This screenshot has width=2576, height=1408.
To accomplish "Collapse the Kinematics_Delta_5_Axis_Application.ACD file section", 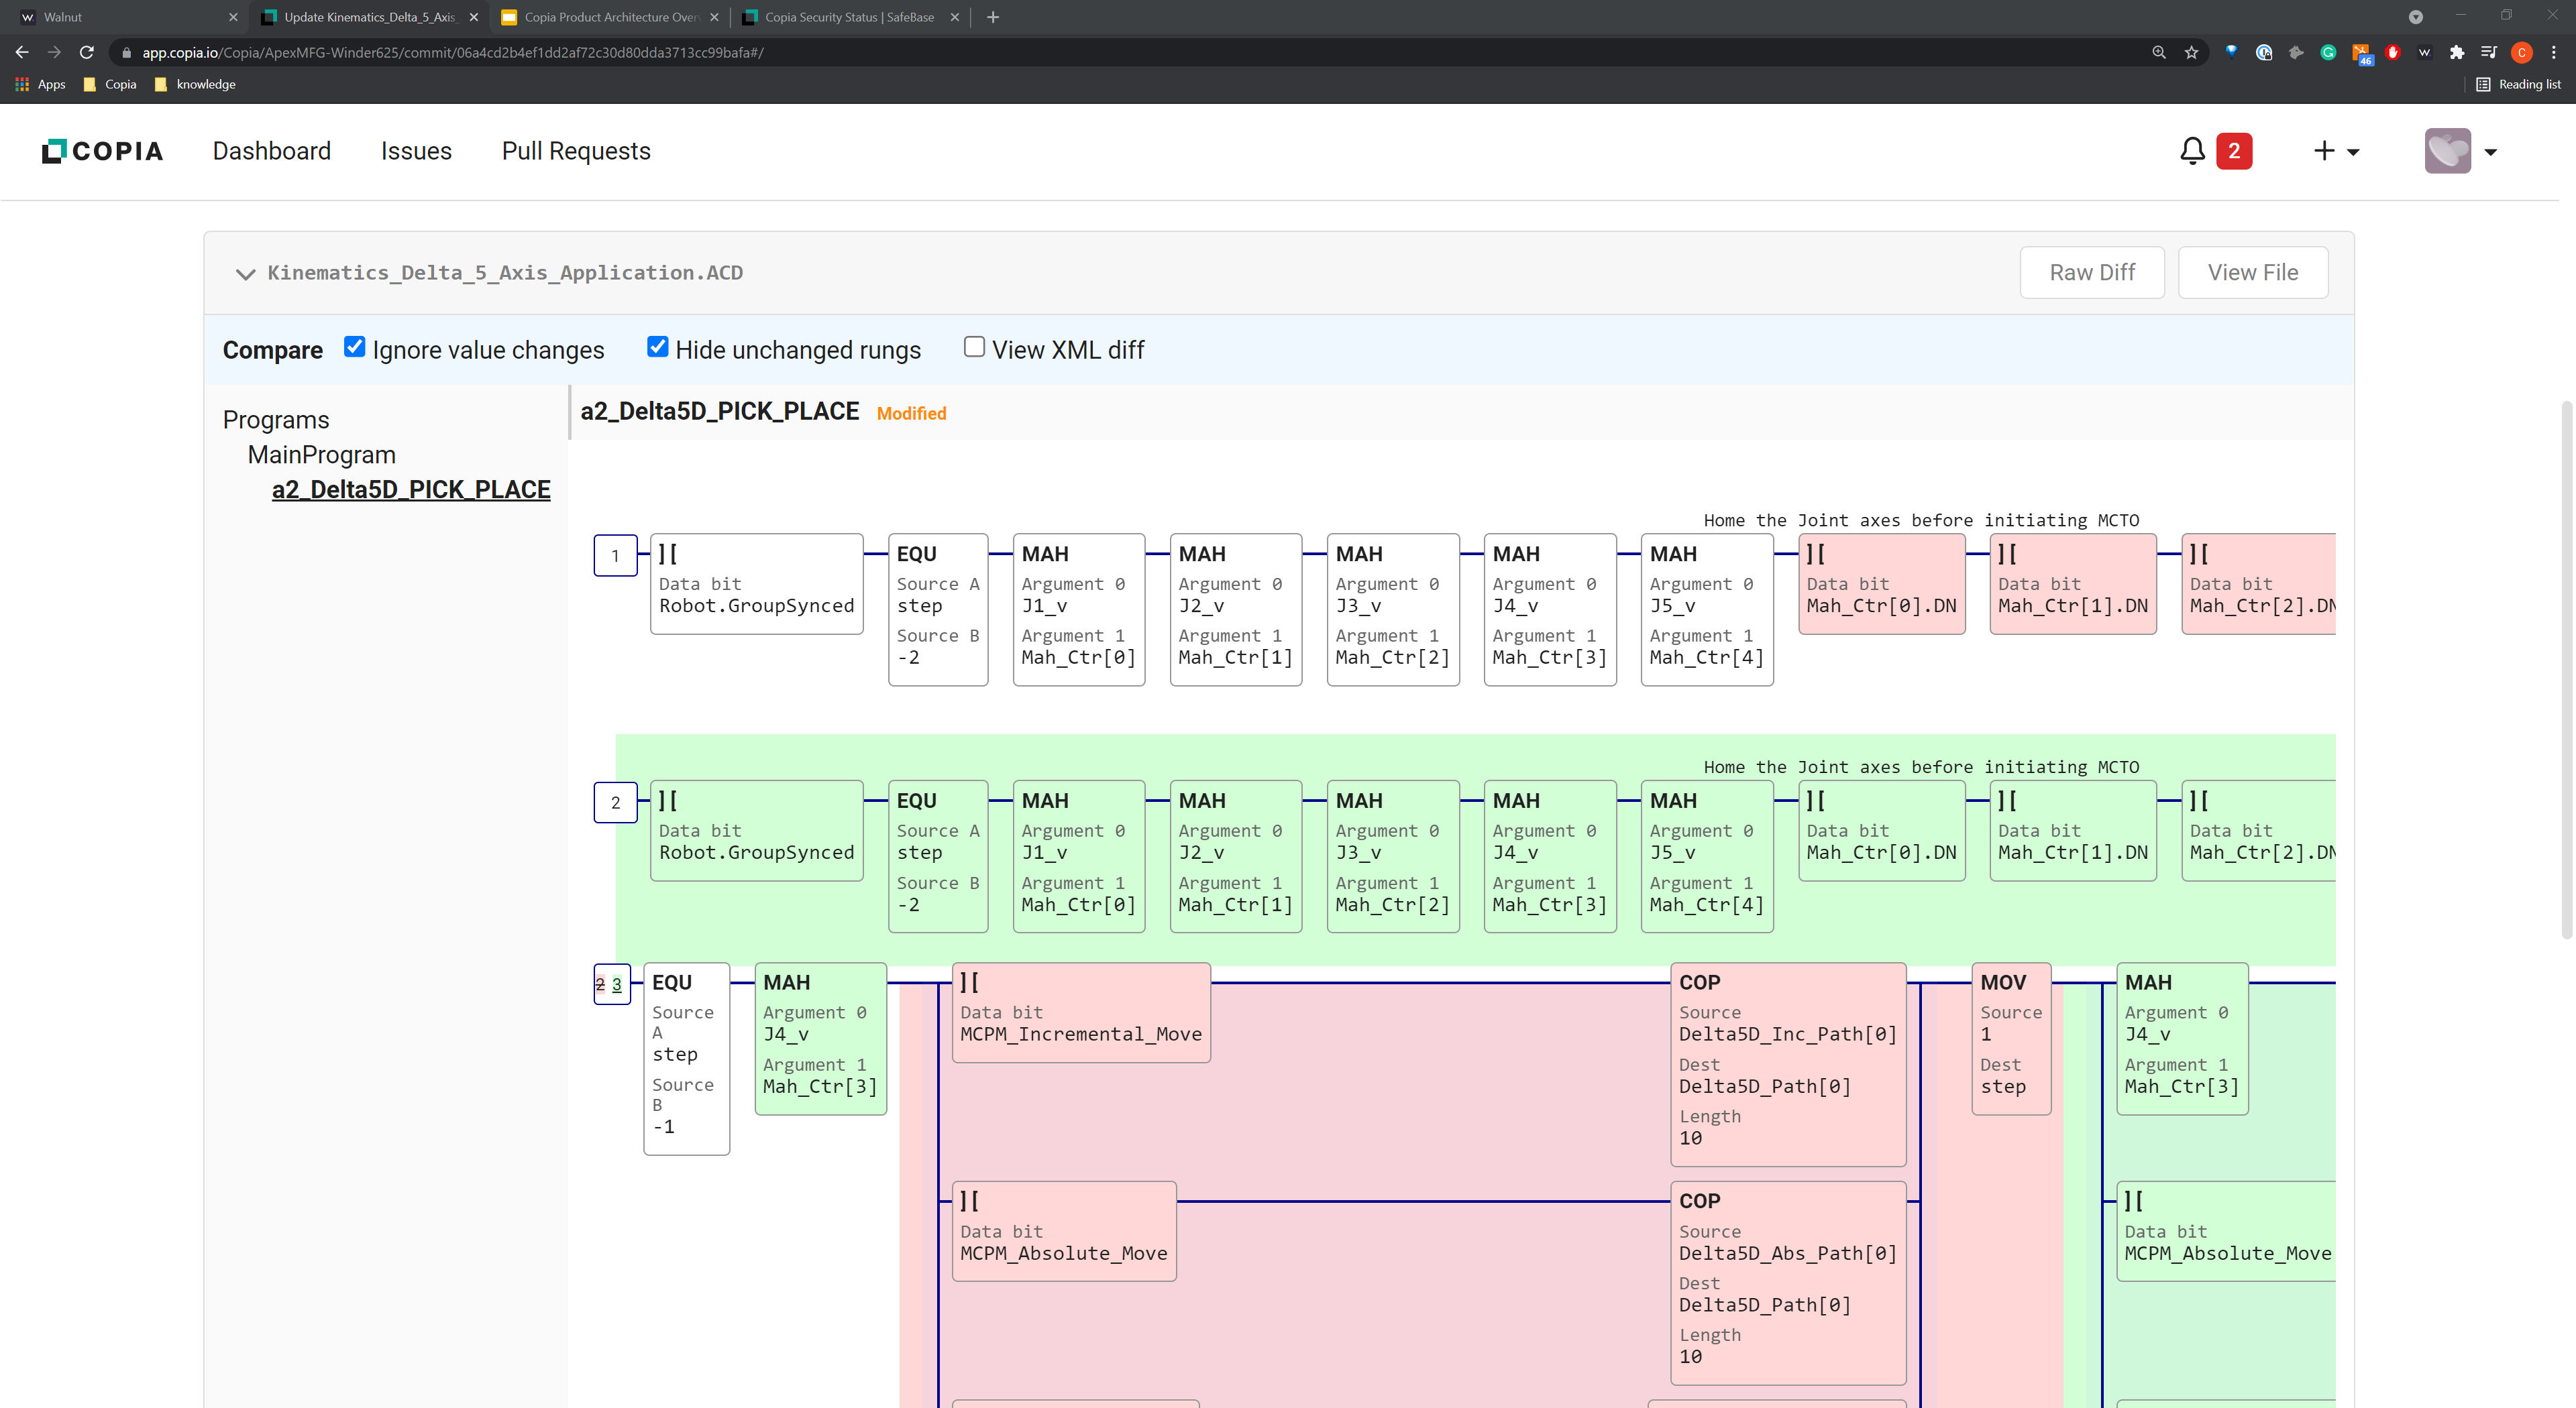I will [x=245, y=273].
